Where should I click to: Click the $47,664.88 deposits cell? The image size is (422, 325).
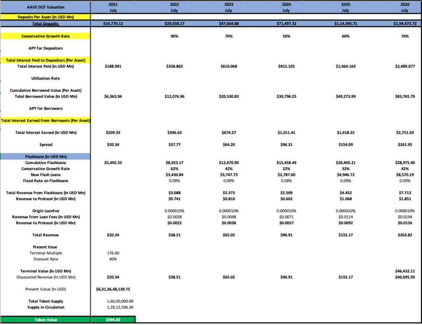coord(229,23)
